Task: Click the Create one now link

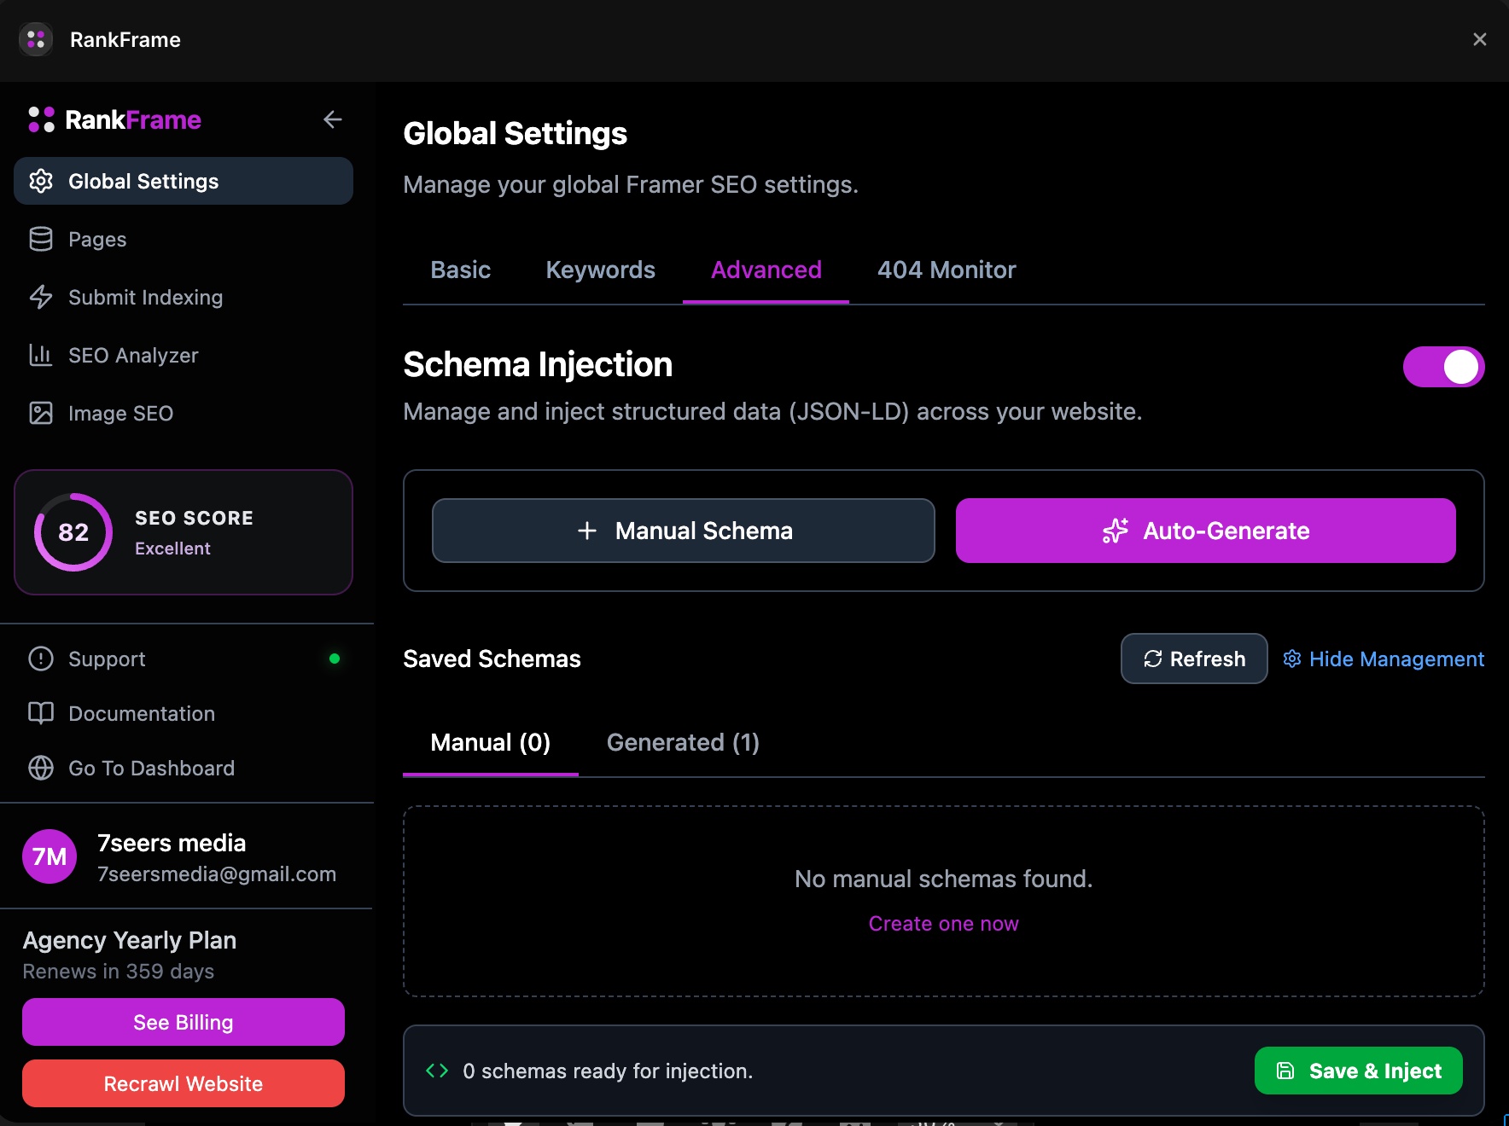Action: point(942,923)
